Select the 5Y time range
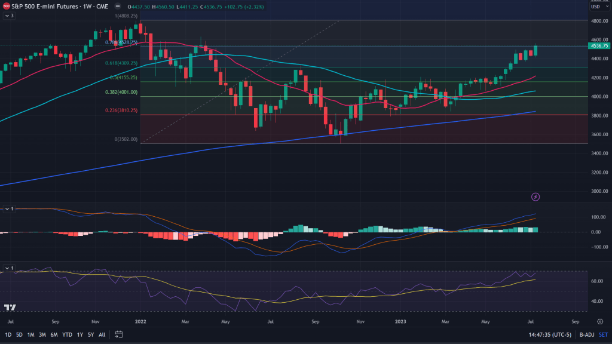Screen dimensions: 612x344 (x=91, y=334)
